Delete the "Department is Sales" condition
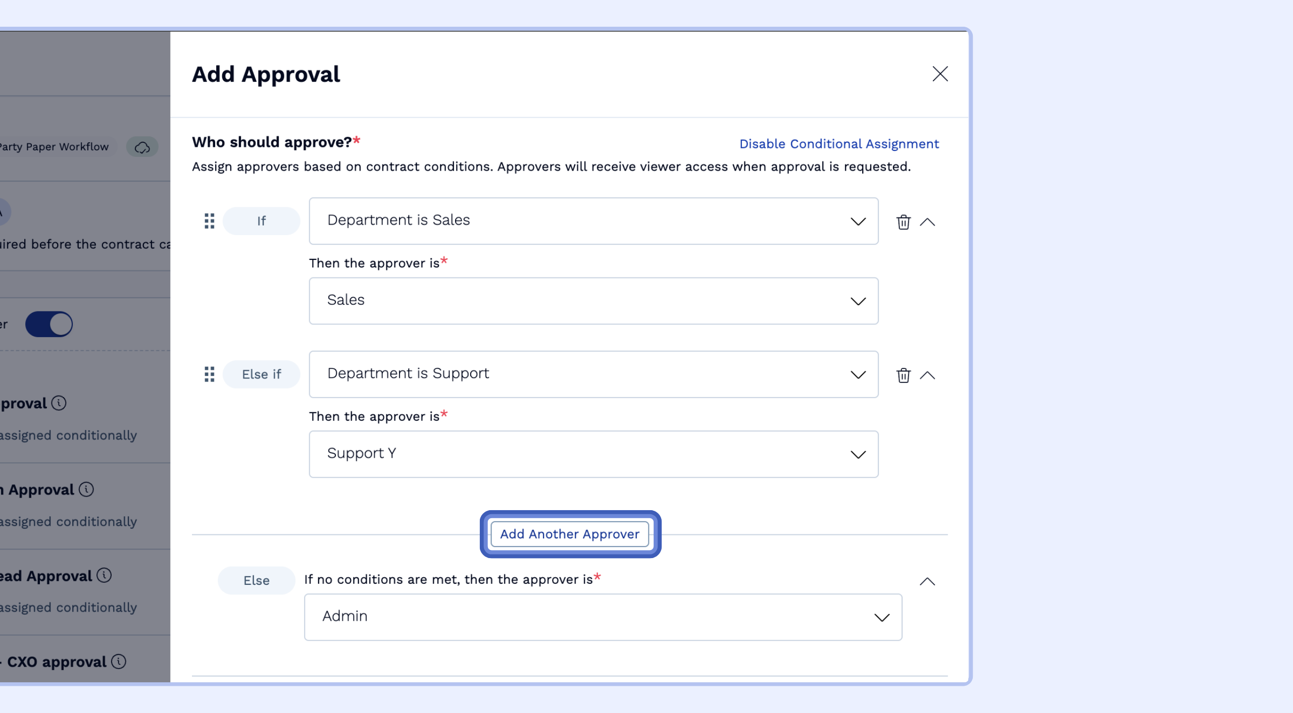 [x=904, y=222]
